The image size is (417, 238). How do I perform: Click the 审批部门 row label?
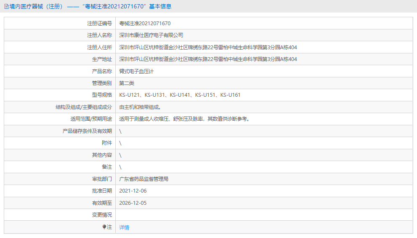tap(102, 179)
